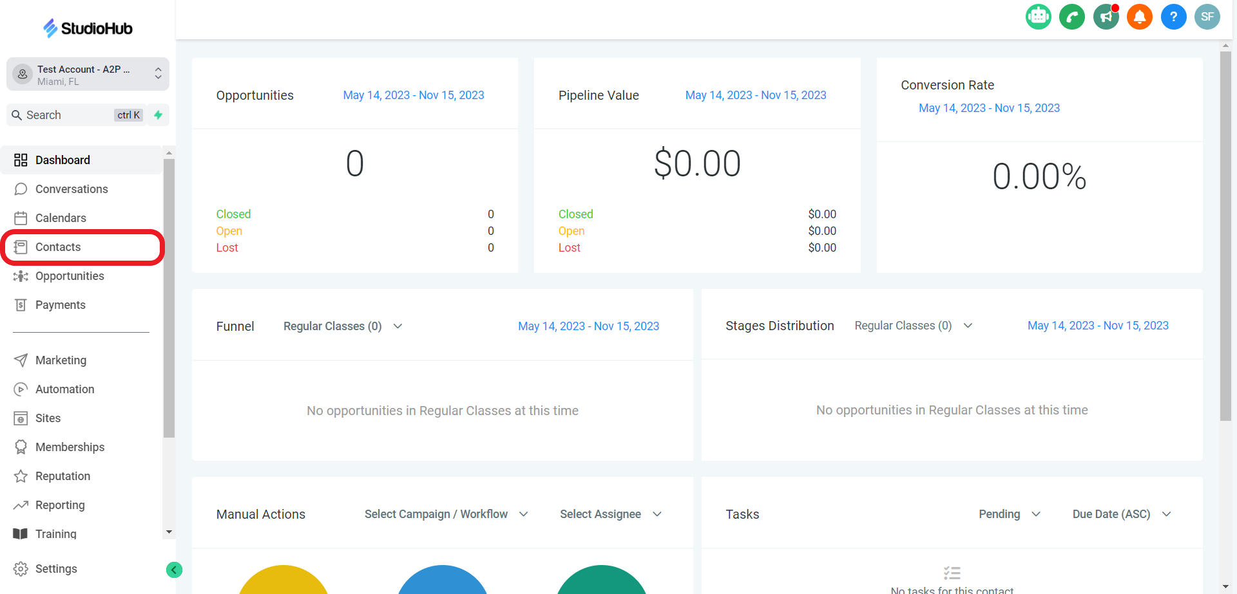Click the blue chart in Manual Actions
1237x594 pixels.
pyautogui.click(x=443, y=579)
